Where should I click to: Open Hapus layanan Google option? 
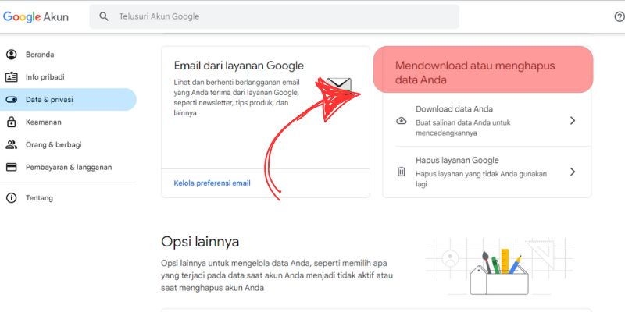pos(487,173)
